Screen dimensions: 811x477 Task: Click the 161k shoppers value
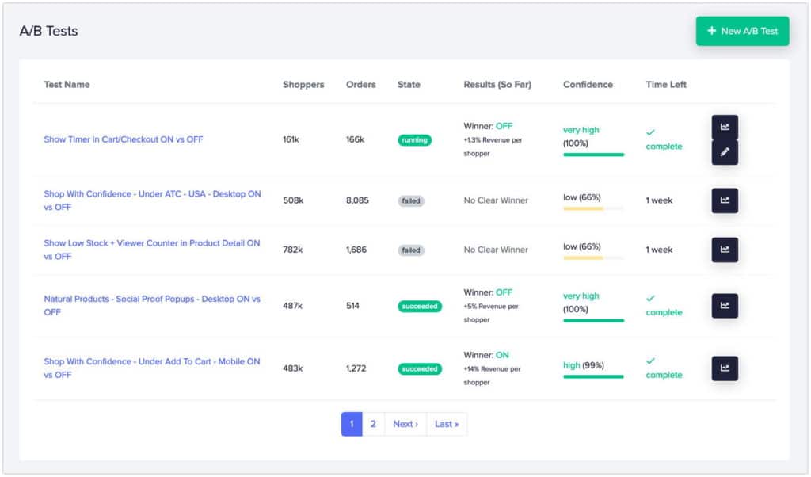(291, 139)
